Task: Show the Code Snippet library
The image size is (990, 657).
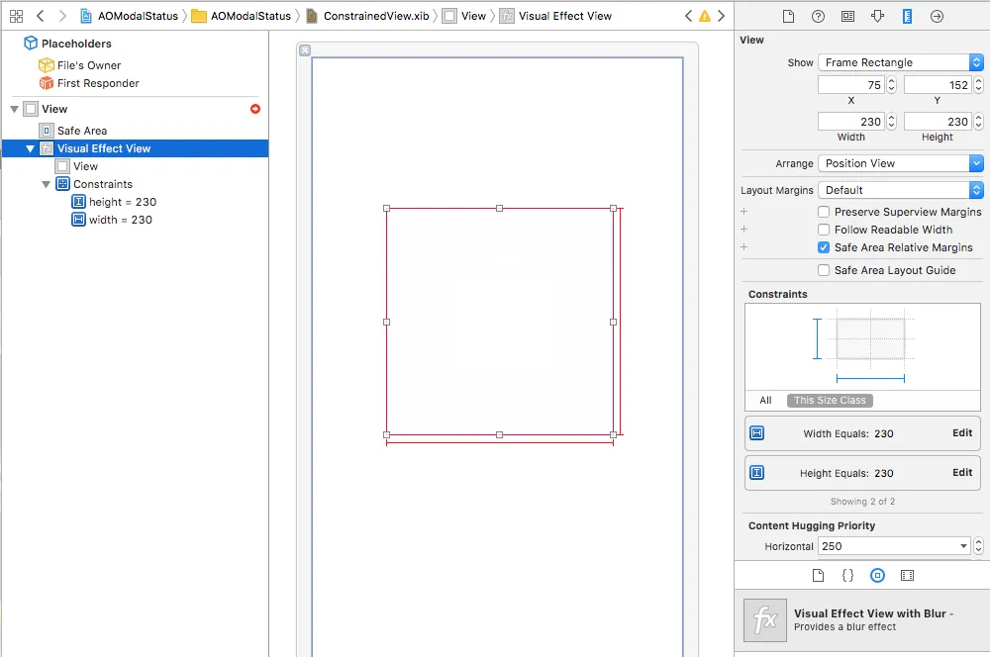Action: click(847, 575)
